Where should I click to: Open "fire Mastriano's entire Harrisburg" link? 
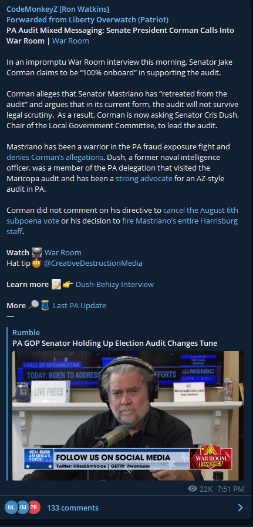pos(180,221)
